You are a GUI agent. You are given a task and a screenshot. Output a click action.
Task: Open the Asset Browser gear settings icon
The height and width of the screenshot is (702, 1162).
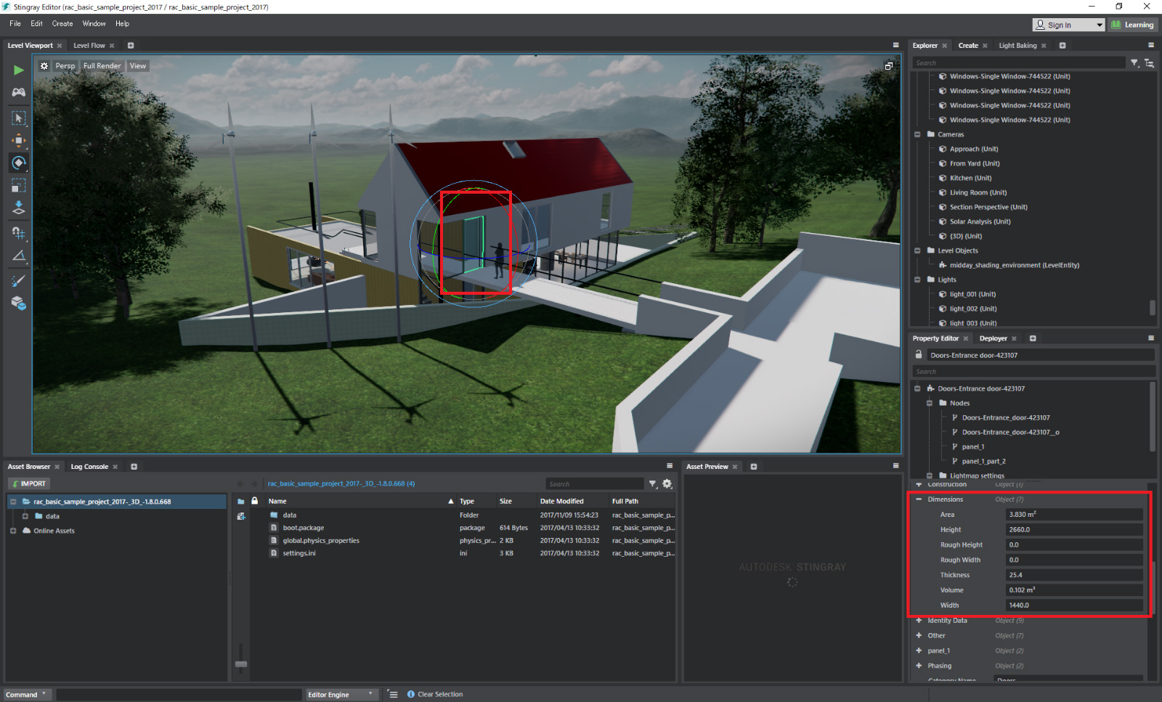pyautogui.click(x=667, y=484)
